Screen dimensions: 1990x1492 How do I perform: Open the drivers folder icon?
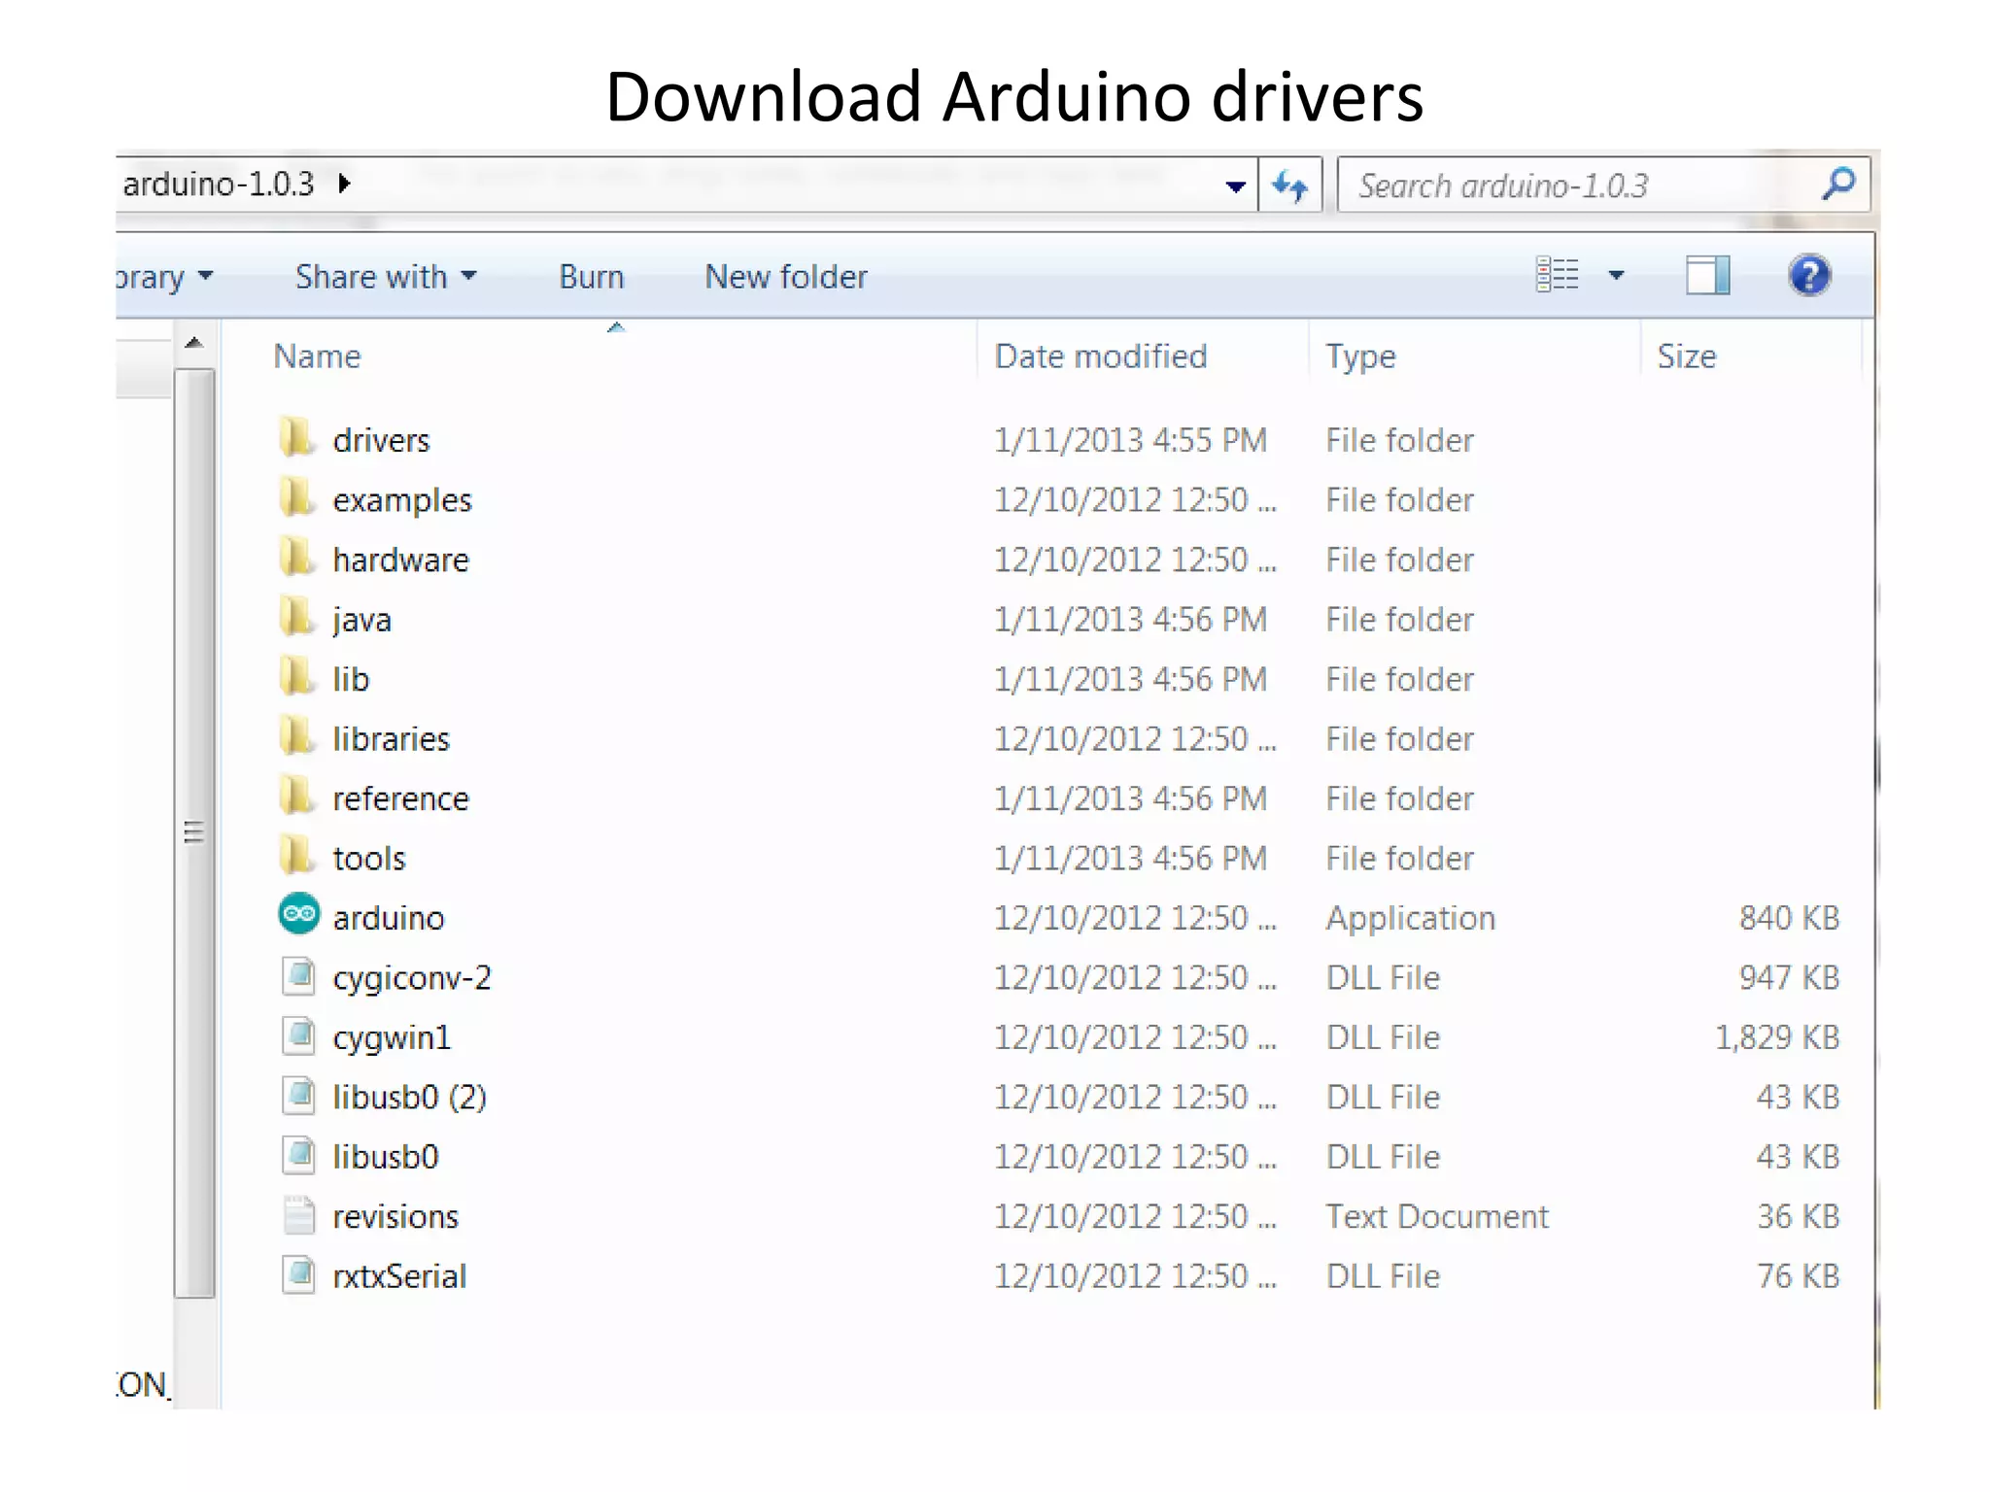297,438
